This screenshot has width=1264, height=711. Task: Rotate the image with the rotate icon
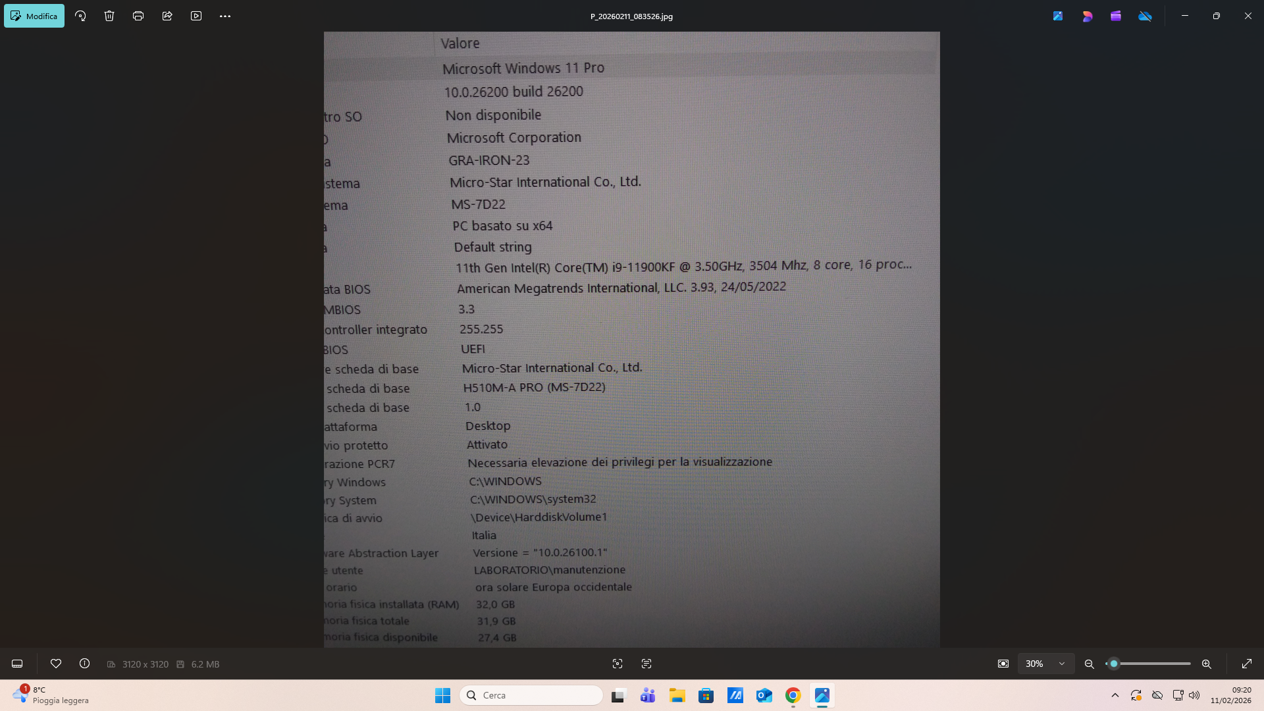click(x=80, y=16)
